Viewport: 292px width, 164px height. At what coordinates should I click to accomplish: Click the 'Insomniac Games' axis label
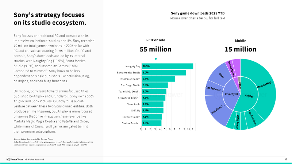pos(130,79)
